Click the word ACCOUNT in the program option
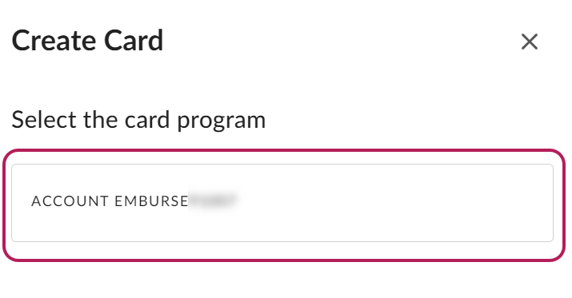572x298 pixels. pos(70,201)
